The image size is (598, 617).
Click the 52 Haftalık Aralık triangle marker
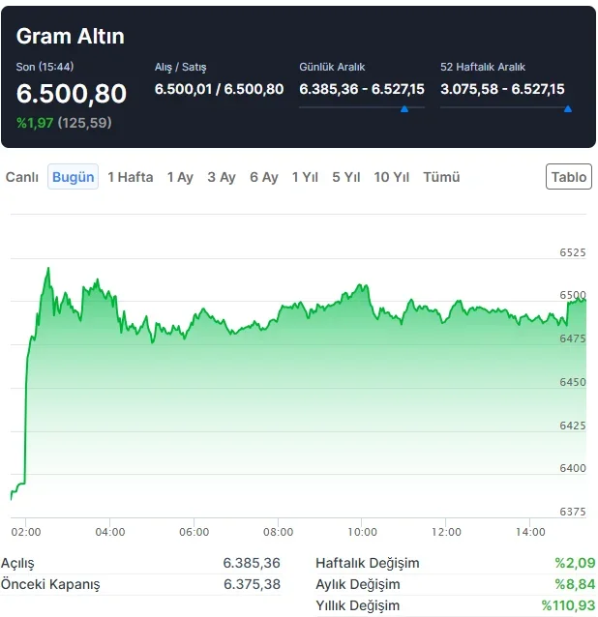click(568, 109)
